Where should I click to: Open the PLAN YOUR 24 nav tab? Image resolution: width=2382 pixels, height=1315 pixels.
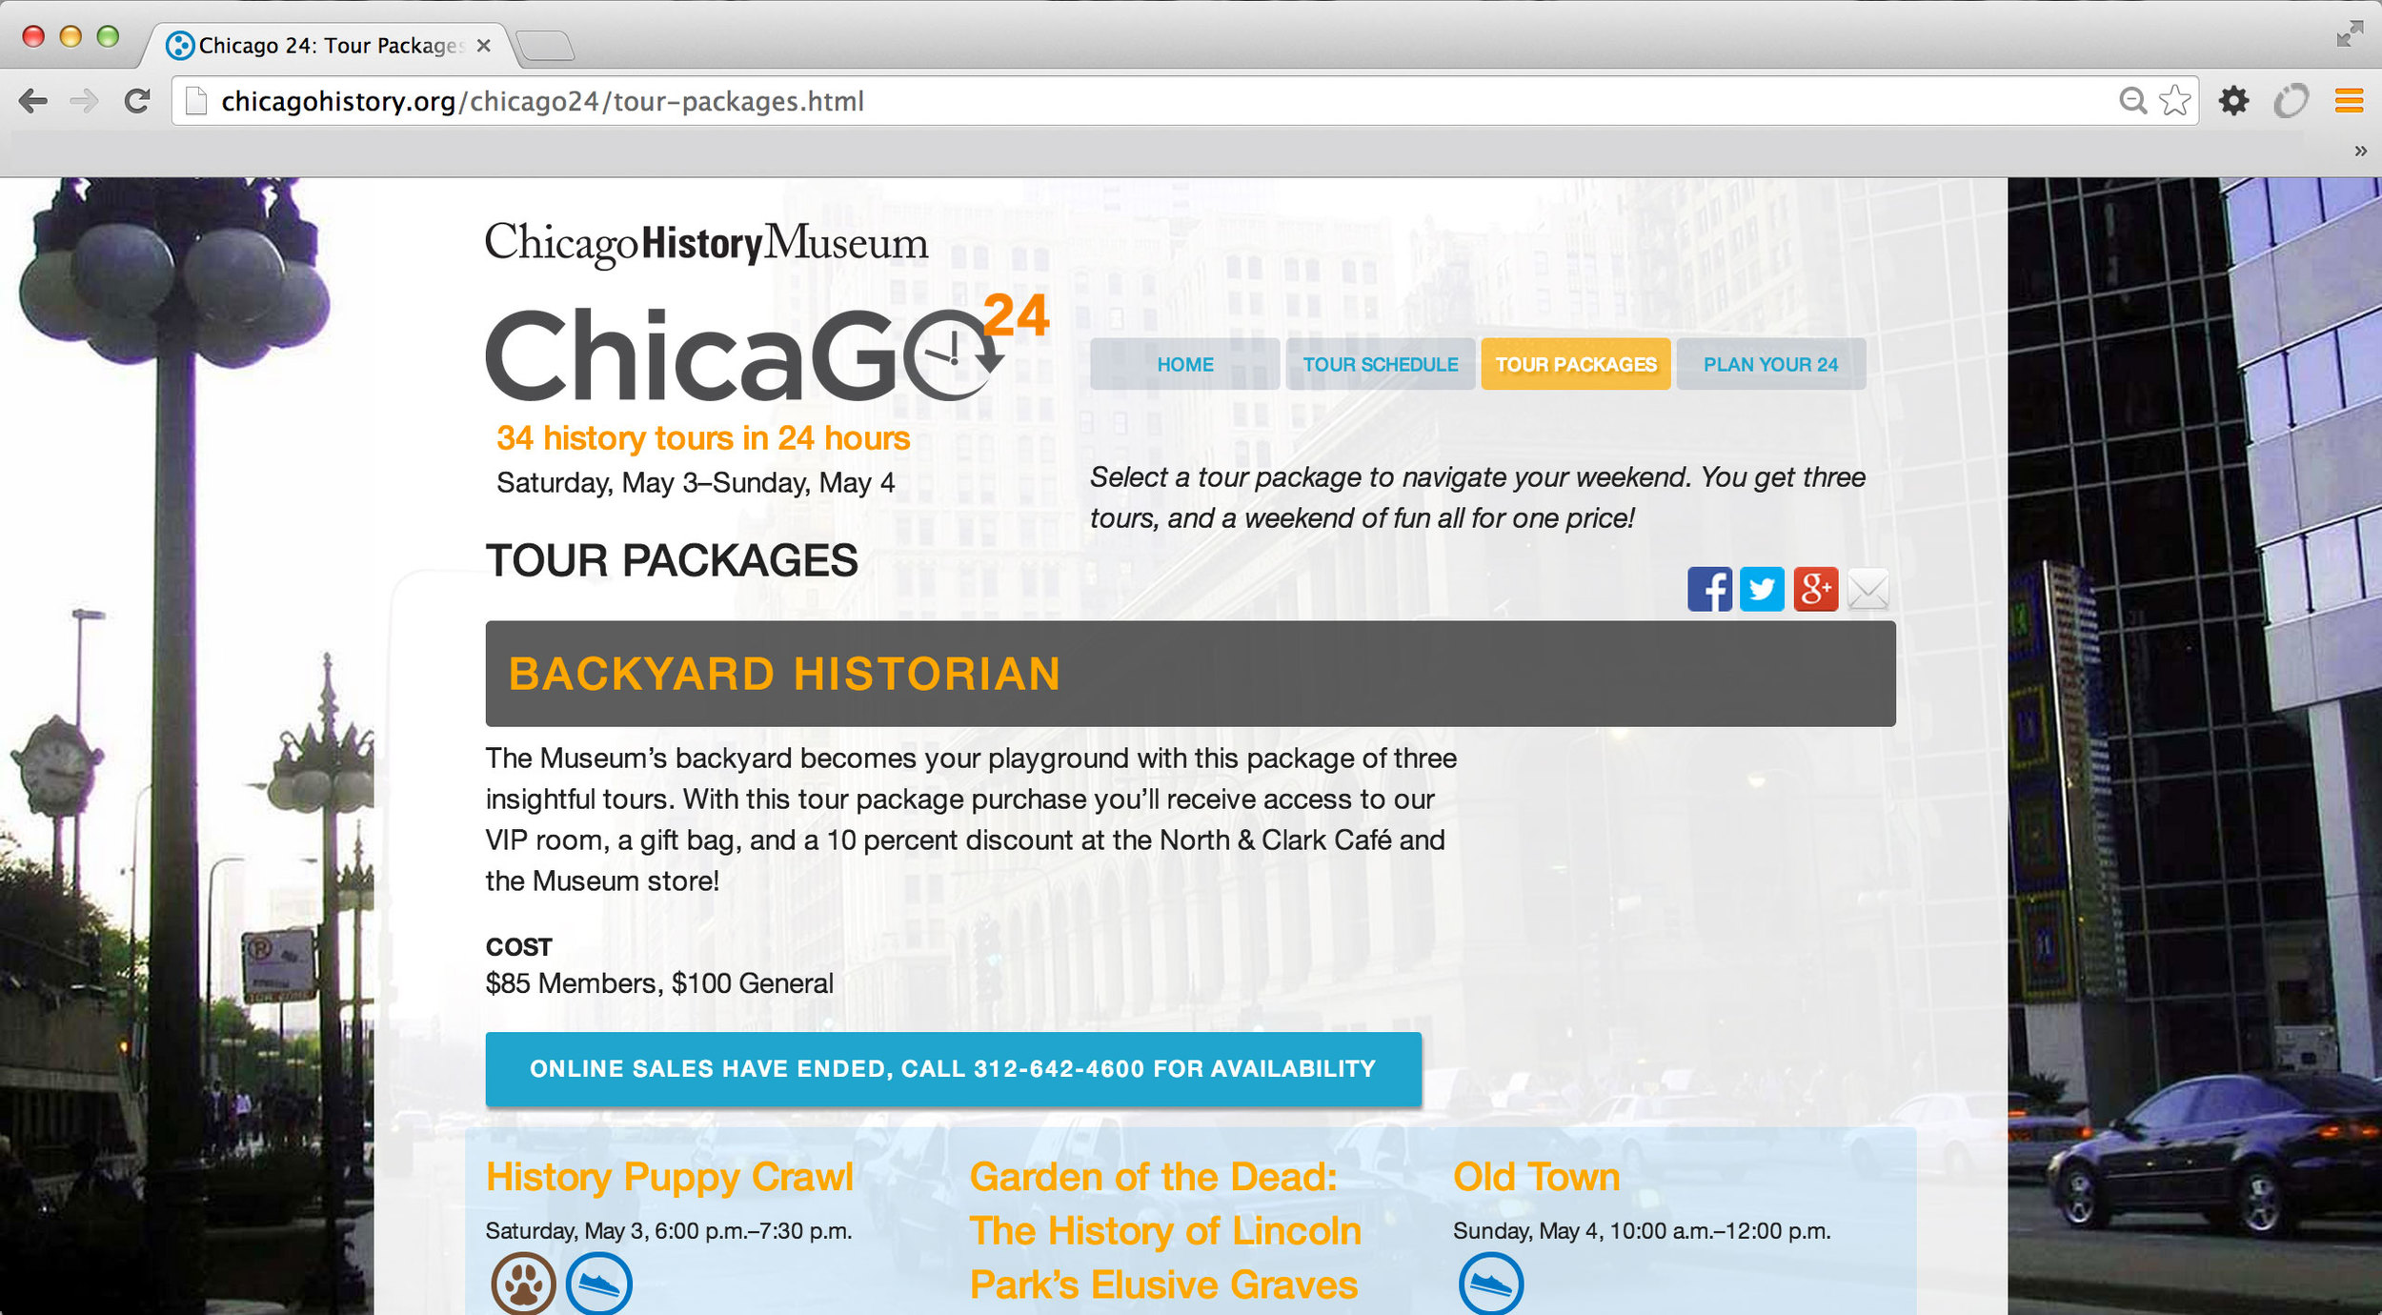pyautogui.click(x=1770, y=364)
